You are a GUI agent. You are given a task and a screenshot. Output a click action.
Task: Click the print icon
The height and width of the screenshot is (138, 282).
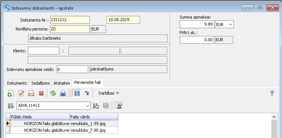(x=63, y=93)
